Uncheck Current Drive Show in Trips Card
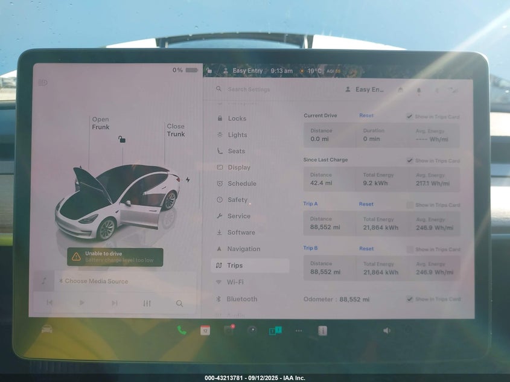This screenshot has width=510, height=382. 410,116
